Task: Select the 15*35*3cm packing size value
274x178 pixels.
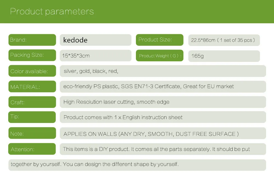Action: [x=96, y=56]
